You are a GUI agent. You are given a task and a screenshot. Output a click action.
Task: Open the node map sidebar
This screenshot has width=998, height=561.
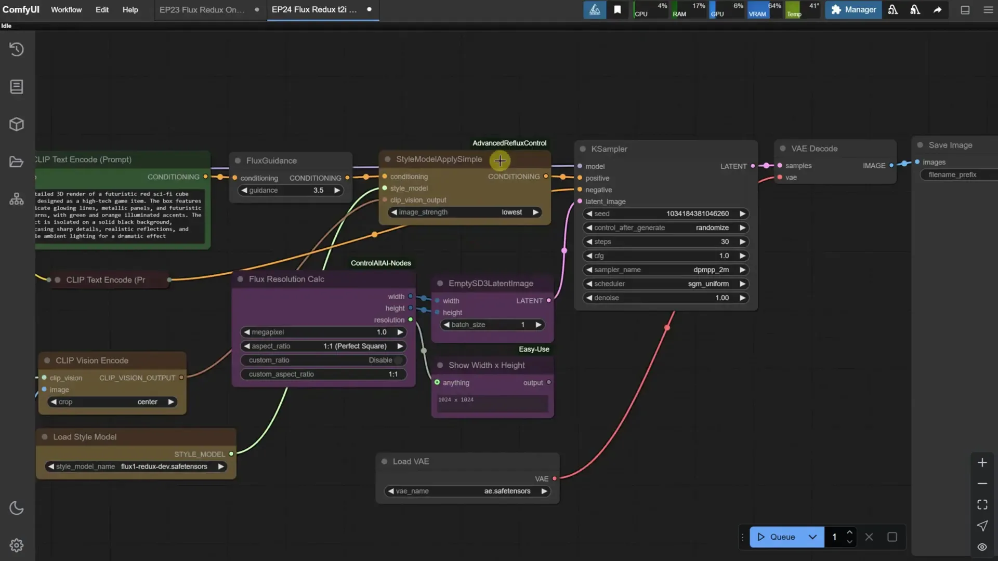[16, 198]
